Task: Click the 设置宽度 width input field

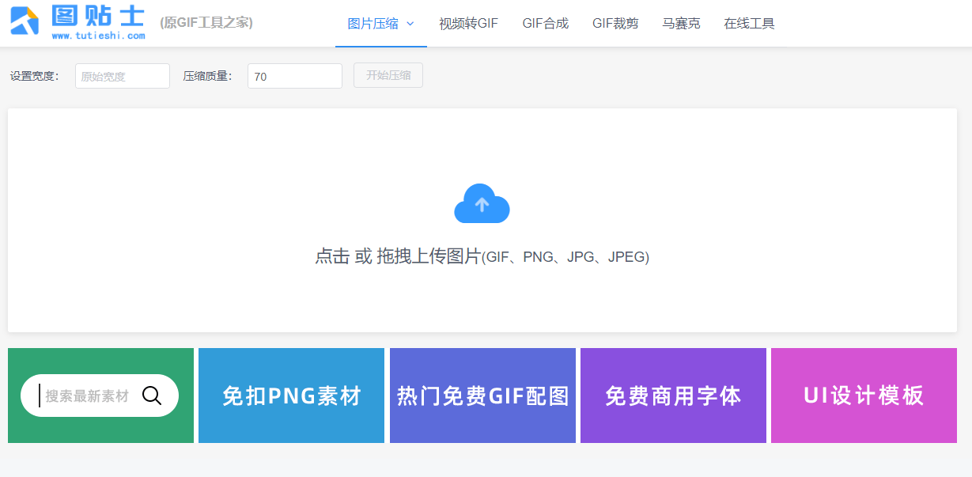Action: [x=122, y=75]
